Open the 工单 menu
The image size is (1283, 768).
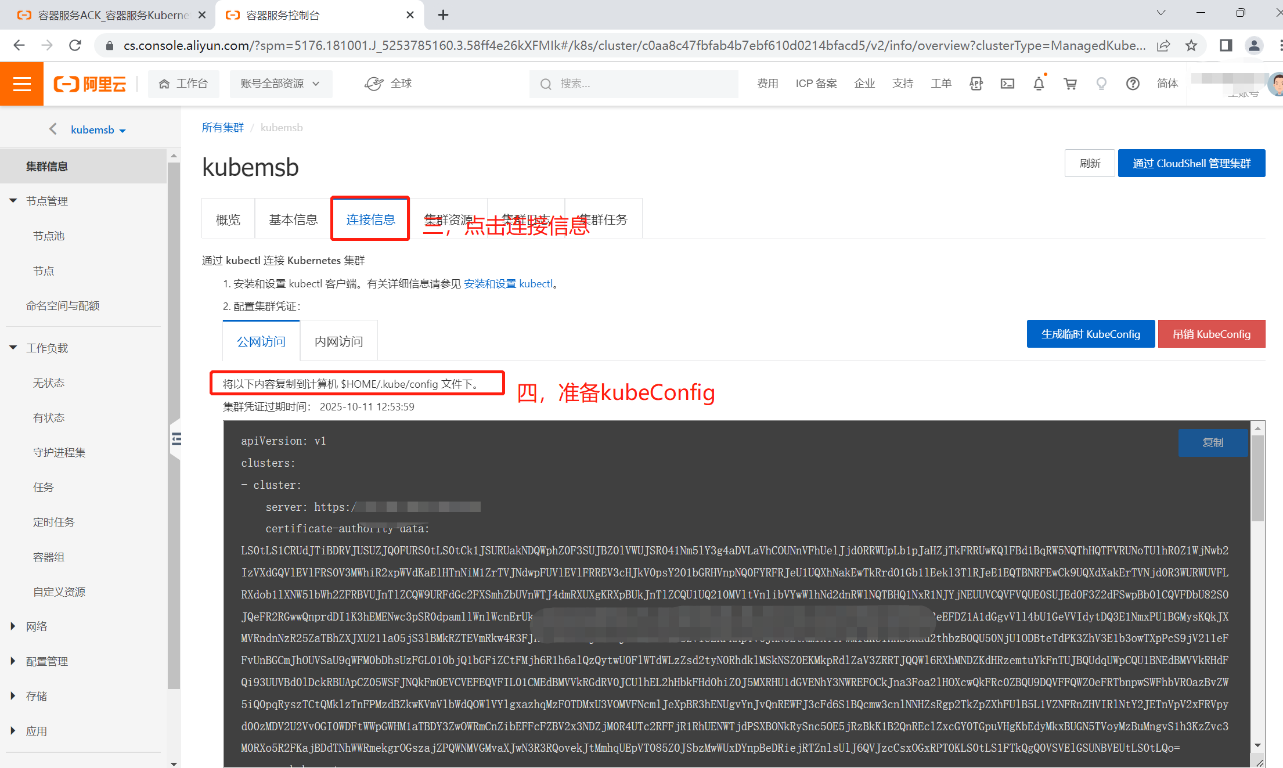(x=941, y=84)
